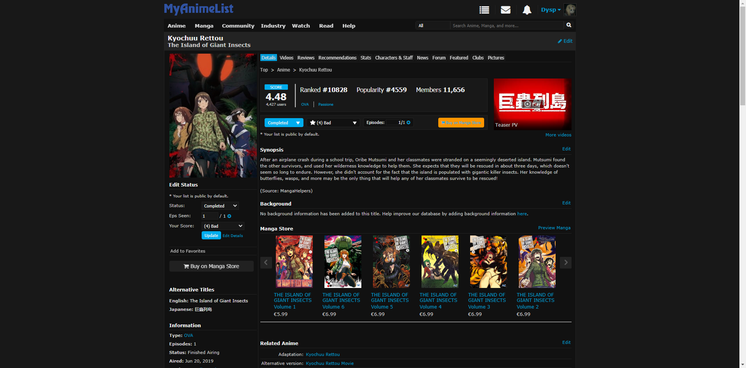746x368 pixels.
Task: Click the Add to Favorites link
Action: coord(188,251)
